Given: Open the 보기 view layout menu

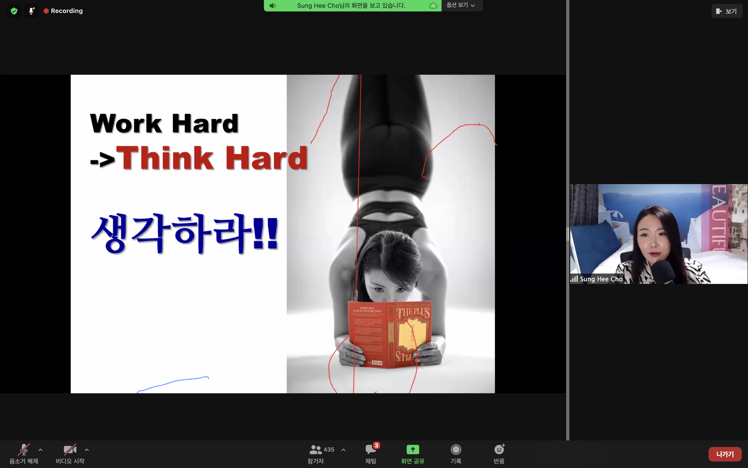Looking at the screenshot, I should point(727,11).
